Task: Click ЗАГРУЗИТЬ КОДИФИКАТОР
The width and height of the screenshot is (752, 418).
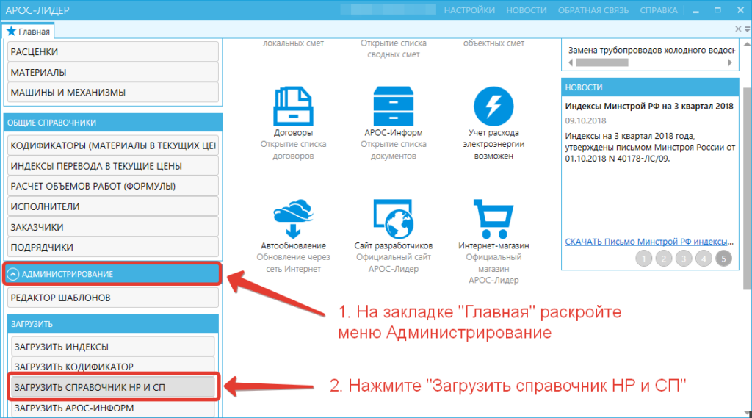Action: coord(112,367)
